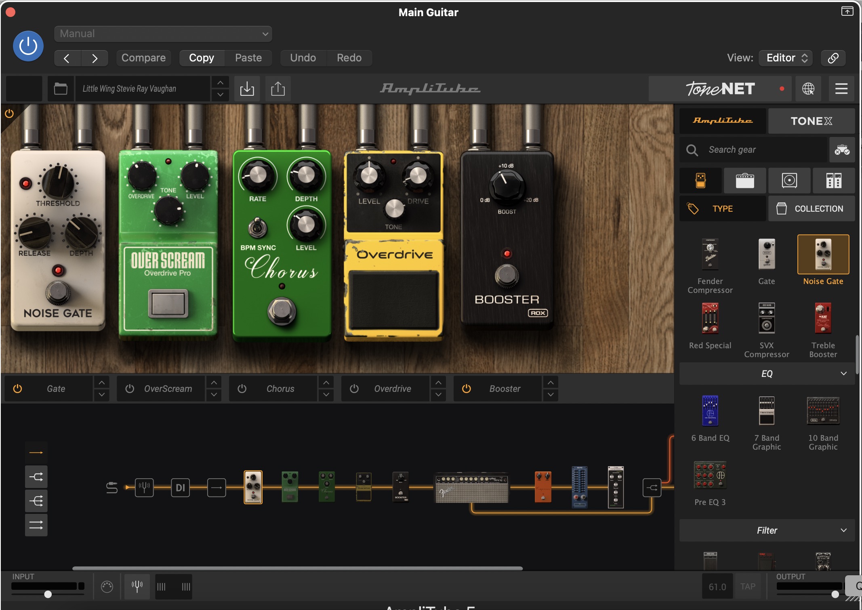Save preset with download icon
This screenshot has height=610, width=862.
click(247, 88)
